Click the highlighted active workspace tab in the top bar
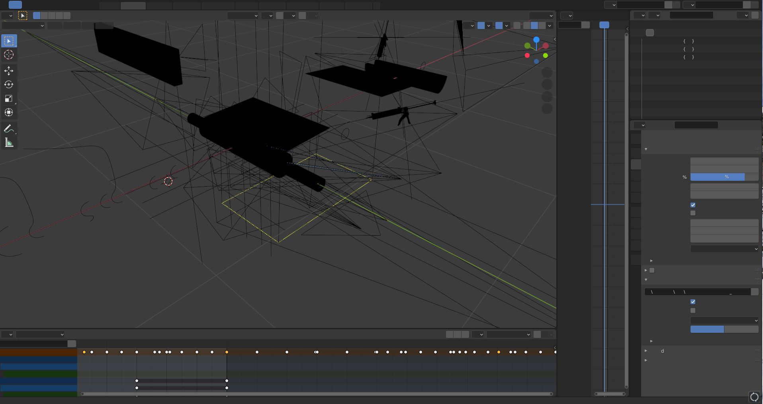Viewport: 763px width, 404px height. pyautogui.click(x=133, y=6)
